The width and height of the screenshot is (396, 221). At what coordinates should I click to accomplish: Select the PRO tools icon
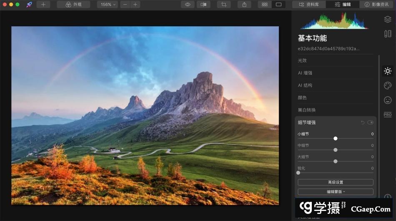point(388,115)
